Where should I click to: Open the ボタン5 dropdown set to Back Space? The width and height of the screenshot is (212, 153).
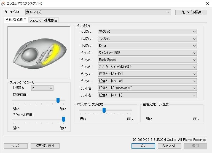coord(147,60)
